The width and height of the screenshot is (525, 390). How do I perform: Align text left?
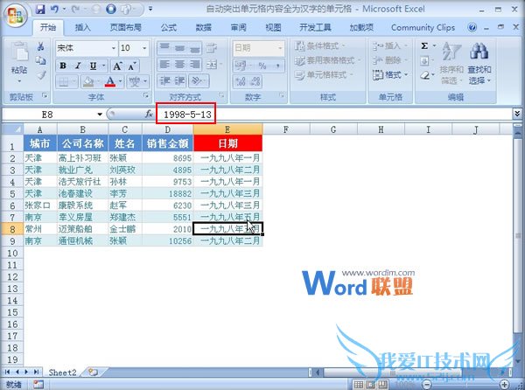pyautogui.click(x=164, y=65)
